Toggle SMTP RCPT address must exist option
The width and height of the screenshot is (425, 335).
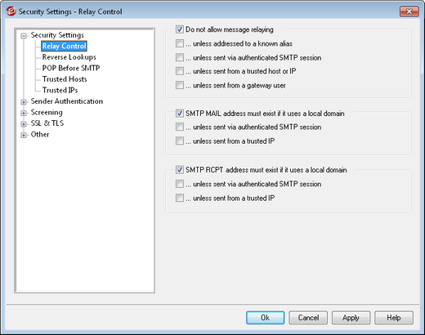pos(180,170)
